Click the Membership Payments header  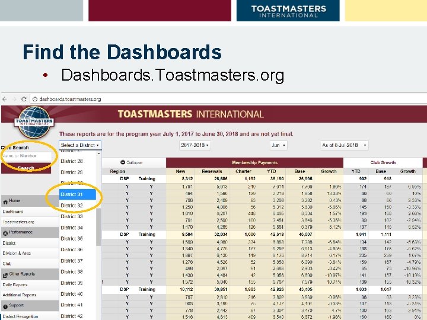(x=254, y=162)
